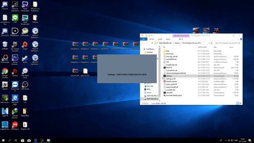
Task: Click the Games breadcrumb in address bar
Action: [177, 43]
